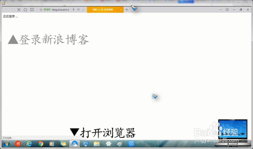Image resolution: width=253 pixels, height=149 pixels.
Task: Go forward with the browser forward arrow
Action: [x=12, y=10]
